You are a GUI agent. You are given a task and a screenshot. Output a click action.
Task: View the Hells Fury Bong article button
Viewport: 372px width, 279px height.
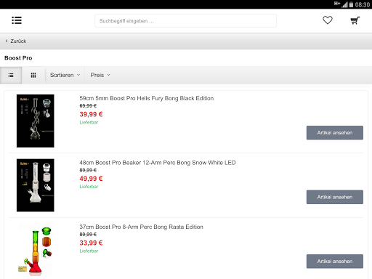[x=335, y=133]
